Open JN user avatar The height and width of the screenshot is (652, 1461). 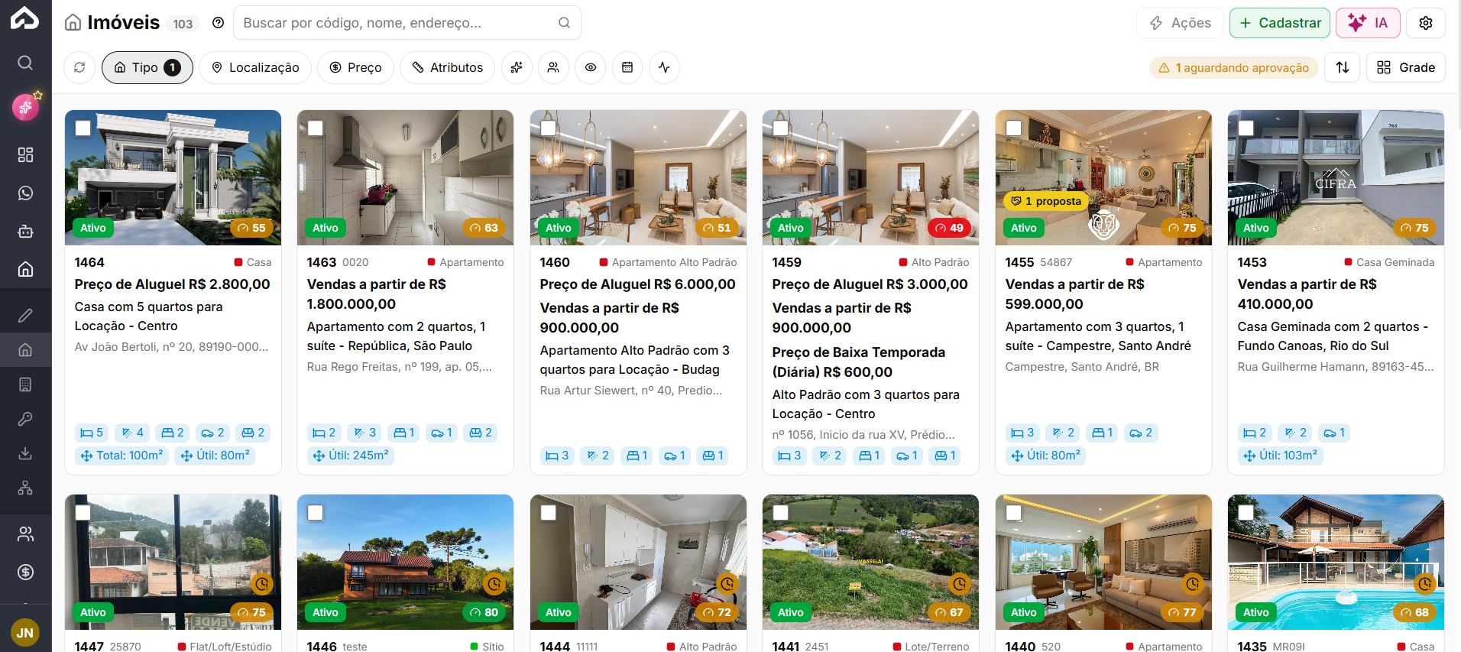click(25, 633)
